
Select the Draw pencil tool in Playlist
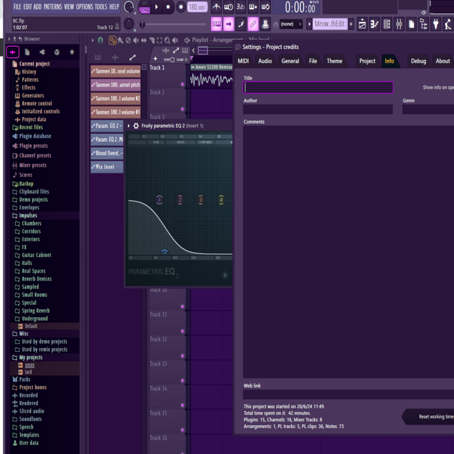coord(112,40)
